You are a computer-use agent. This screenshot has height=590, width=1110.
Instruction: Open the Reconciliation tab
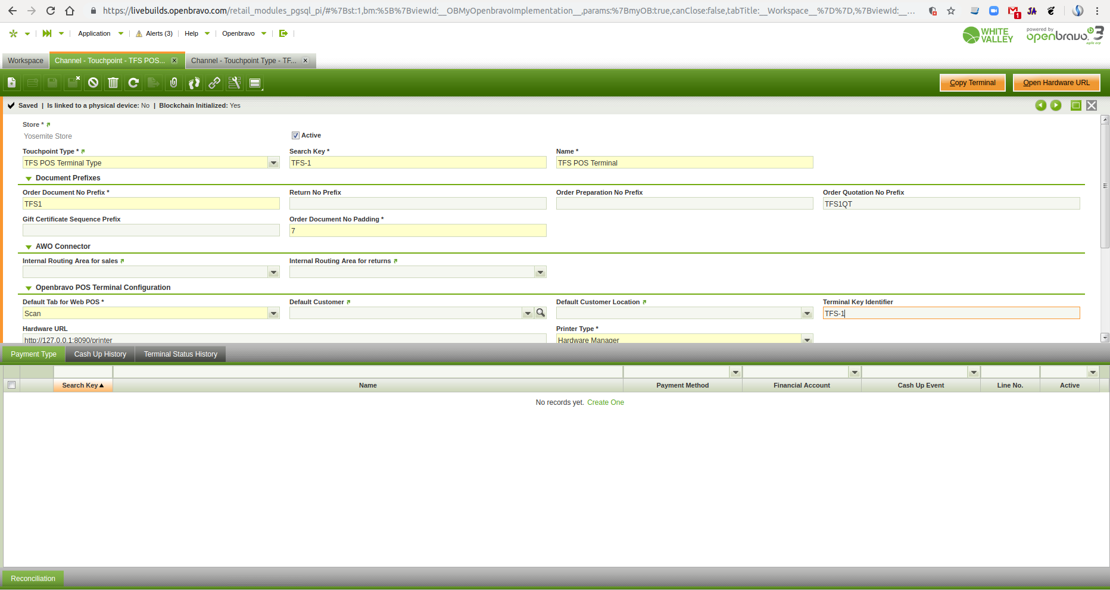click(33, 579)
